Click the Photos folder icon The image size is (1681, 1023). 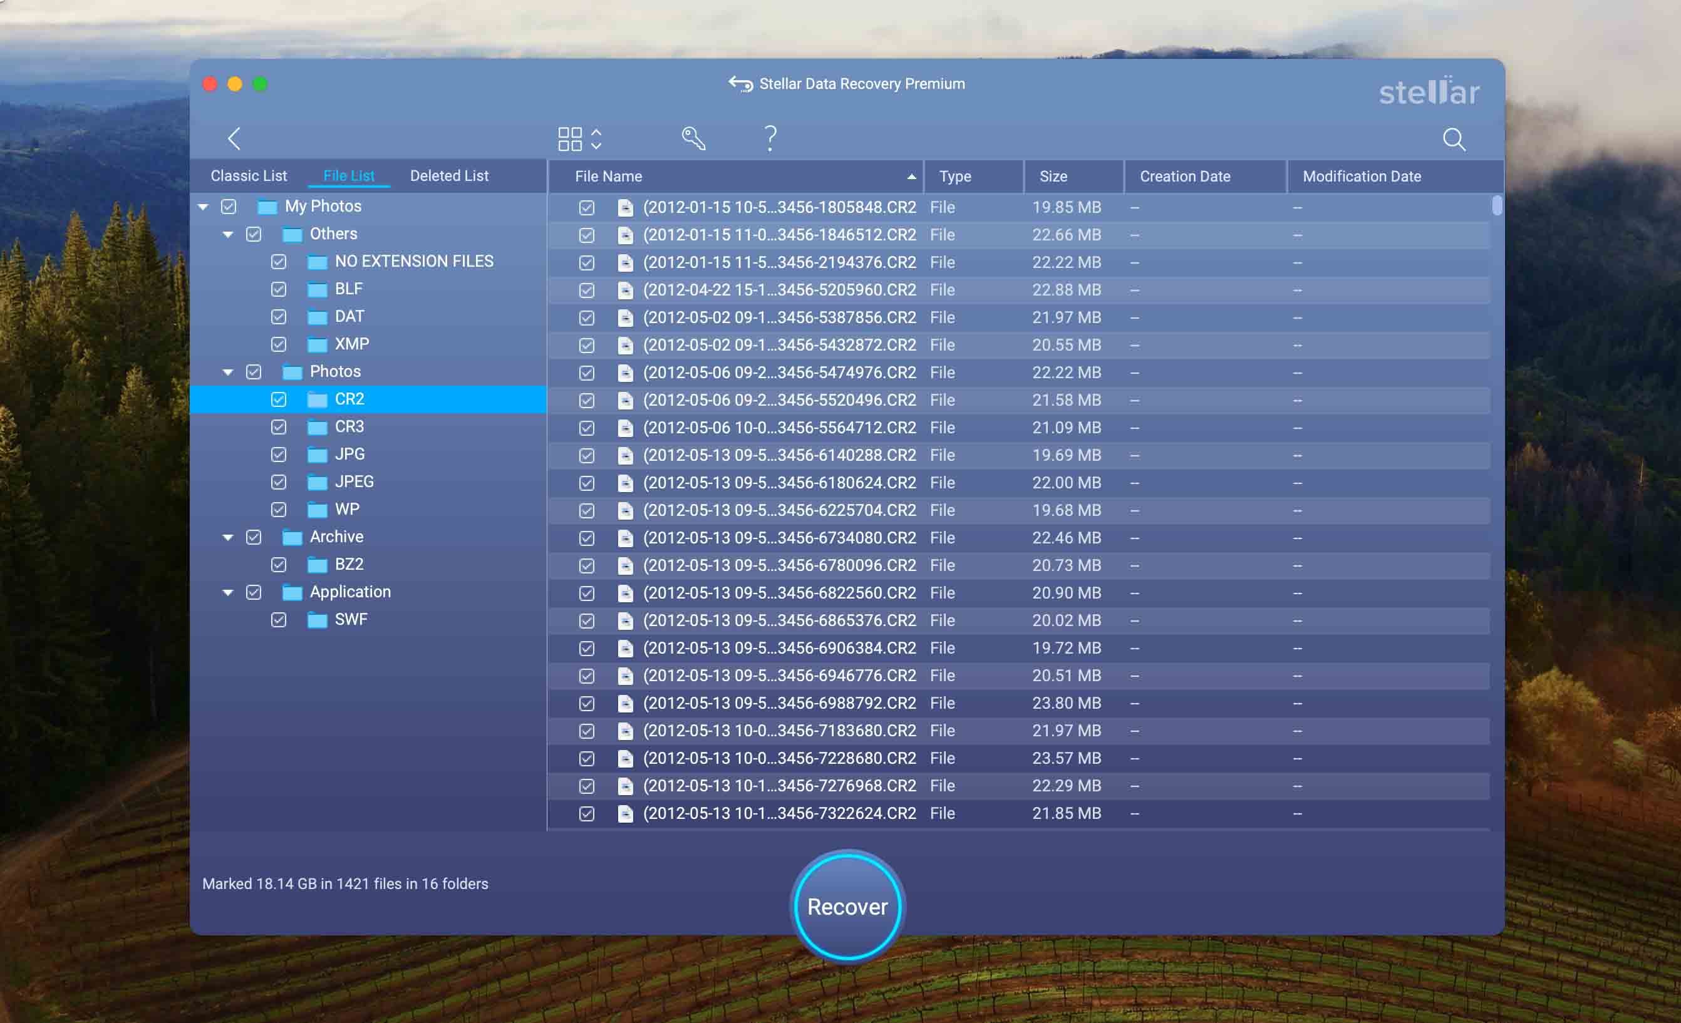[292, 373]
